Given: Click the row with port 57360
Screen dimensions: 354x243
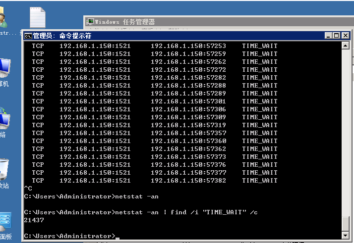Looking at the screenshot, I should point(154,141).
